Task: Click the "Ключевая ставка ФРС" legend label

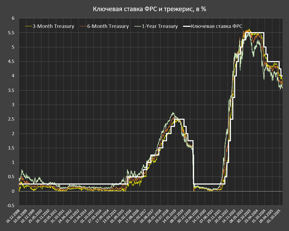Action: point(217,26)
